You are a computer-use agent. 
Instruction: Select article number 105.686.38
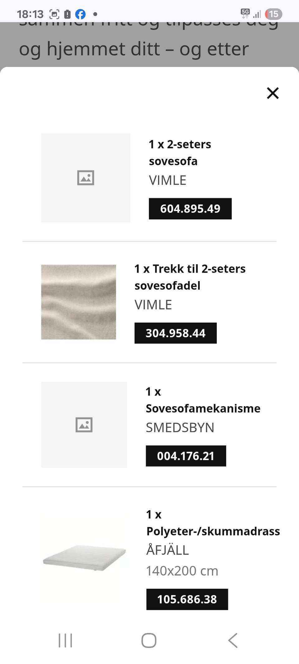point(187,599)
